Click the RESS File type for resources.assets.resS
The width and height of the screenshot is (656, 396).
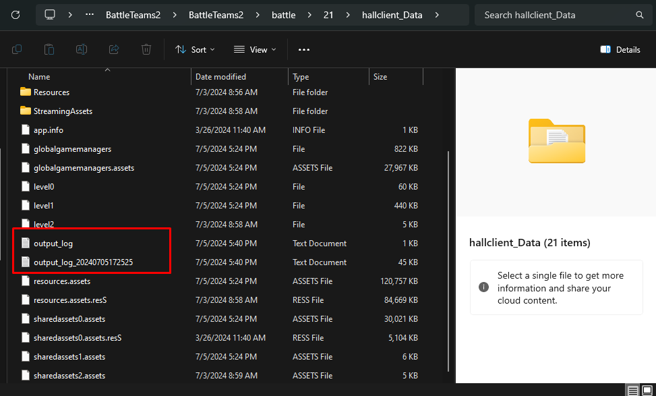[308, 300]
